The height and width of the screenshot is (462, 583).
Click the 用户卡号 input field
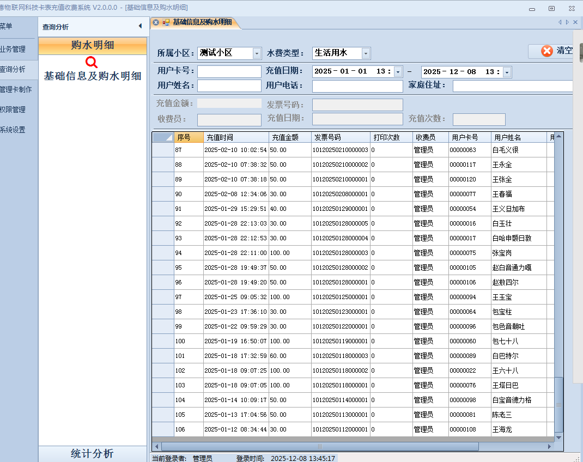pyautogui.click(x=229, y=71)
